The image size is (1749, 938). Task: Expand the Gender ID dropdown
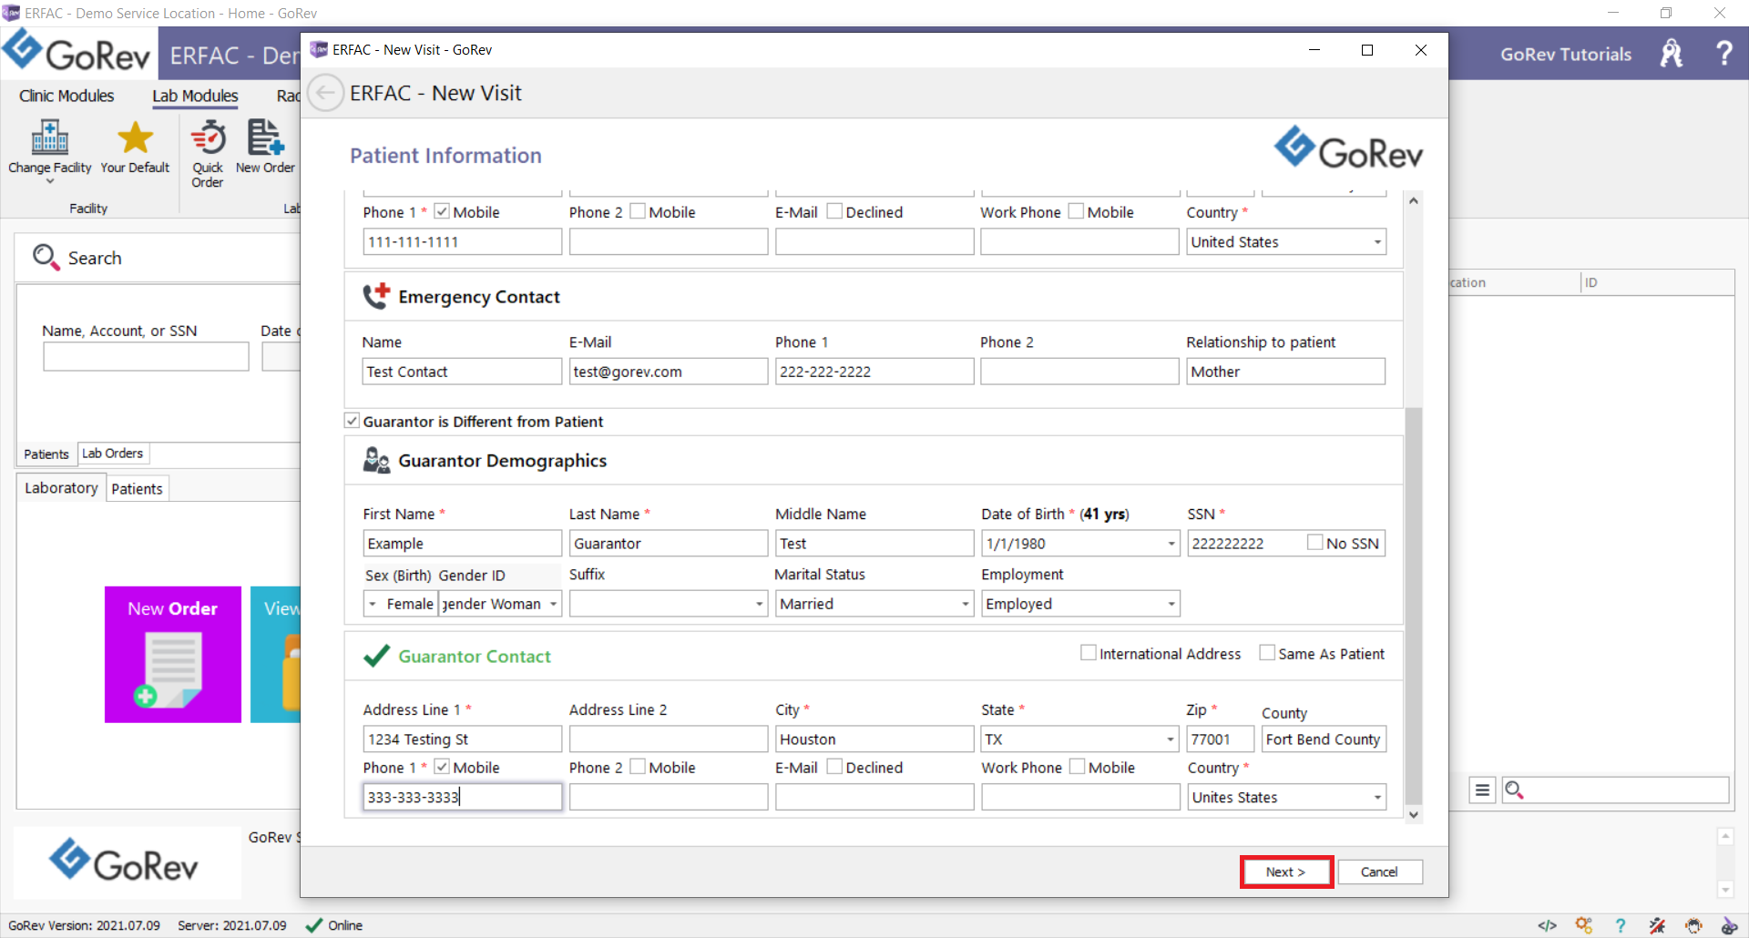(553, 604)
